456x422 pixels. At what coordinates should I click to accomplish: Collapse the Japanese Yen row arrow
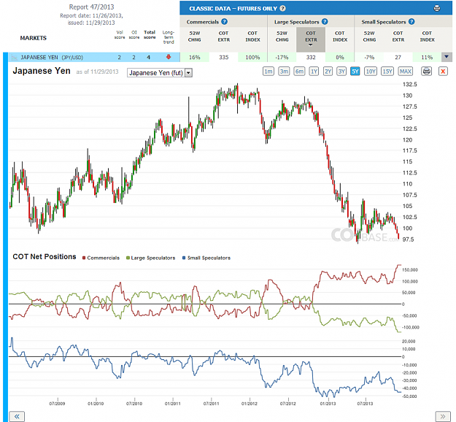447,57
